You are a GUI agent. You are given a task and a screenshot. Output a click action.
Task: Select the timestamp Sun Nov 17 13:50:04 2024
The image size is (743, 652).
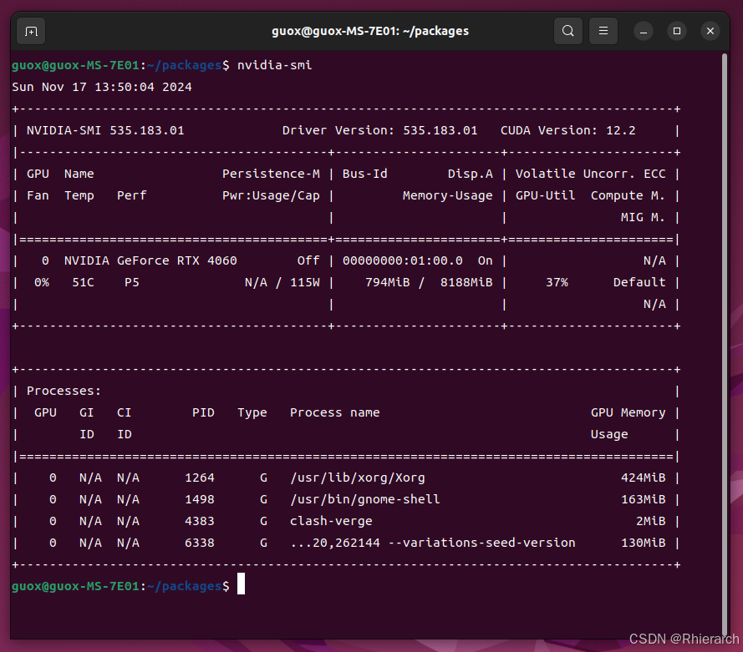click(102, 87)
